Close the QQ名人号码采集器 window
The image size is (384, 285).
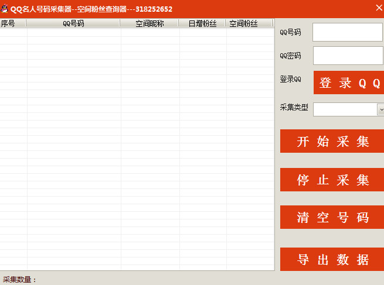(378, 8)
